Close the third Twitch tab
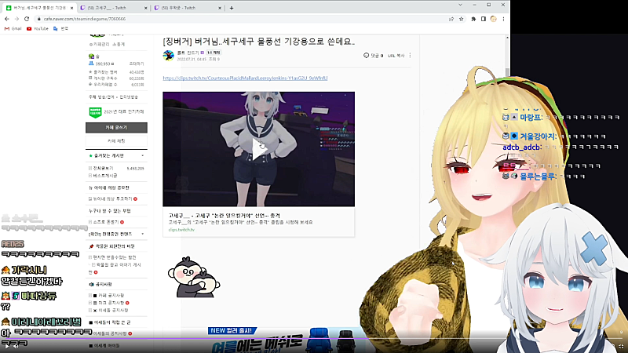Viewport: 628px width, 353px height. coord(220,8)
